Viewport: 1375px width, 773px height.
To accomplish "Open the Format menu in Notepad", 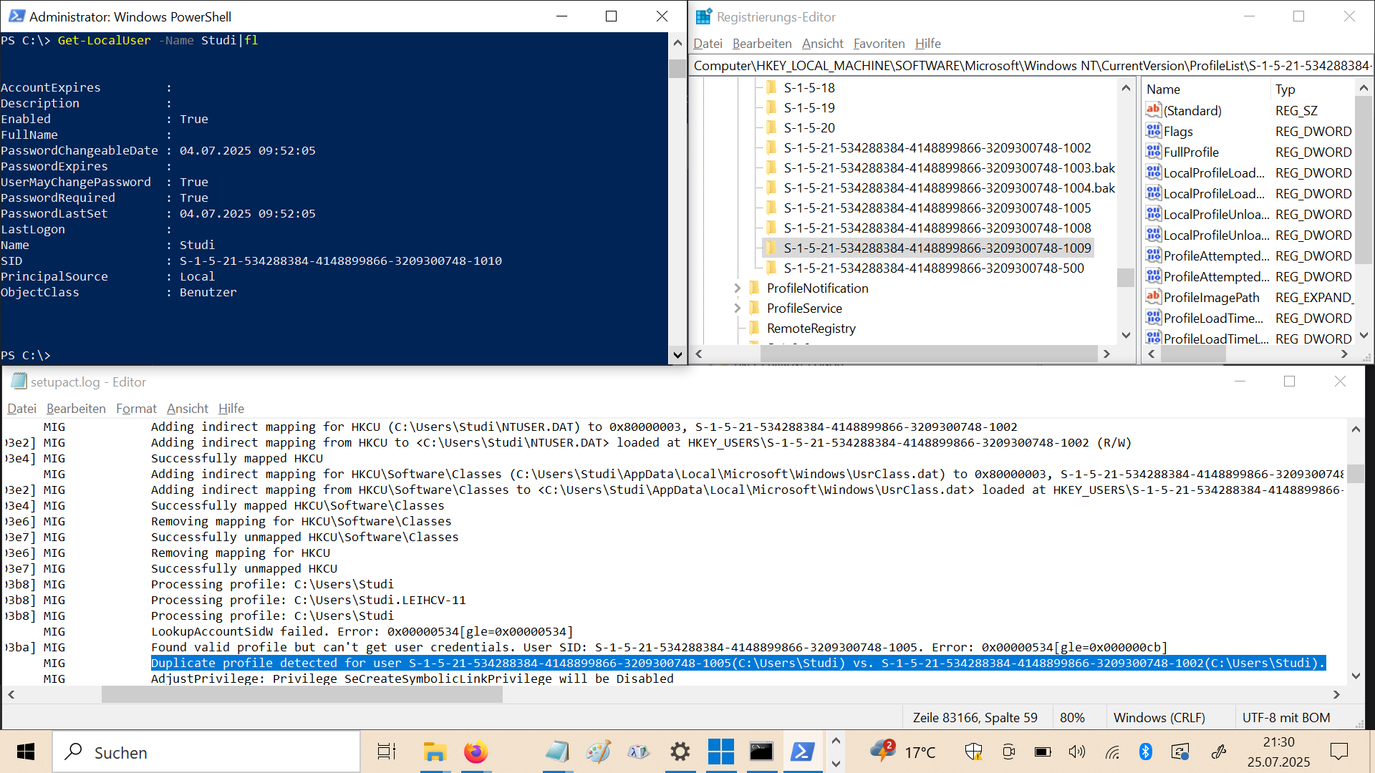I will click(136, 409).
